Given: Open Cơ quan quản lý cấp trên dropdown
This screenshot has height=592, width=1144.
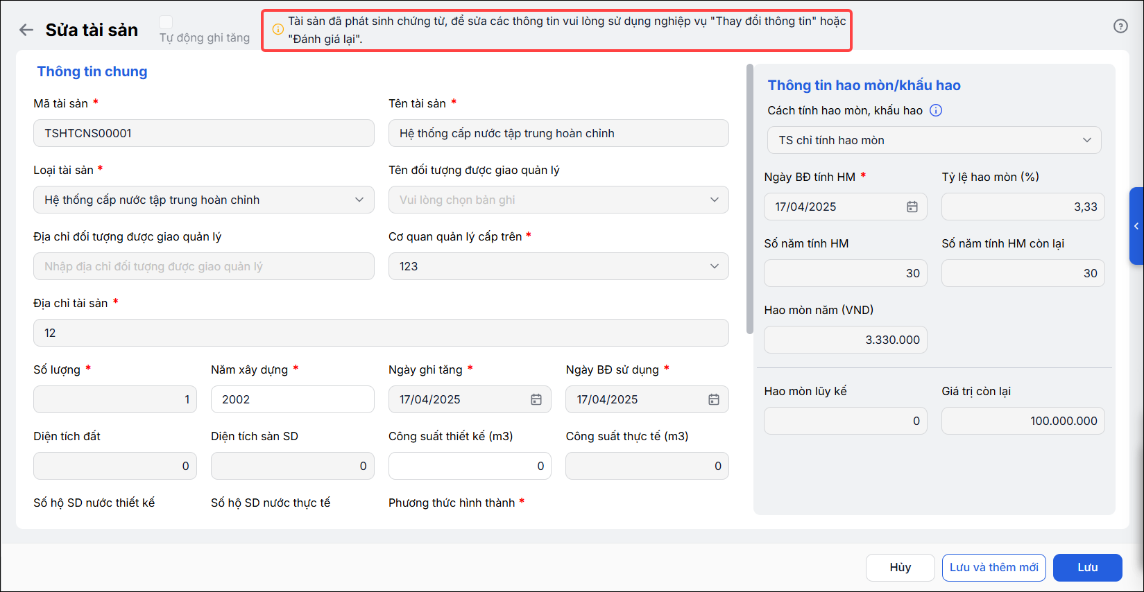Looking at the screenshot, I should coord(558,266).
